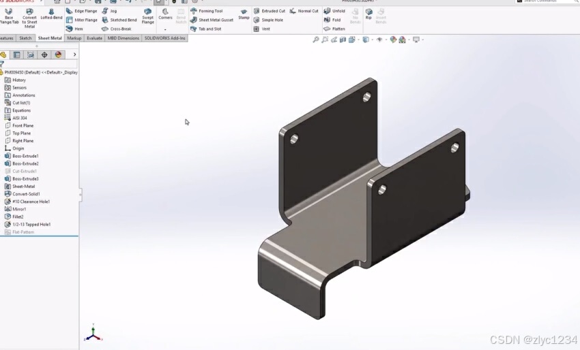
Task: Select suppressed Cut-Extrude1 feature
Action: pyautogui.click(x=20, y=172)
